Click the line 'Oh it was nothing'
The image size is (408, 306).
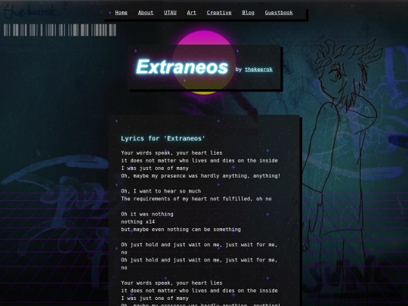click(147, 214)
